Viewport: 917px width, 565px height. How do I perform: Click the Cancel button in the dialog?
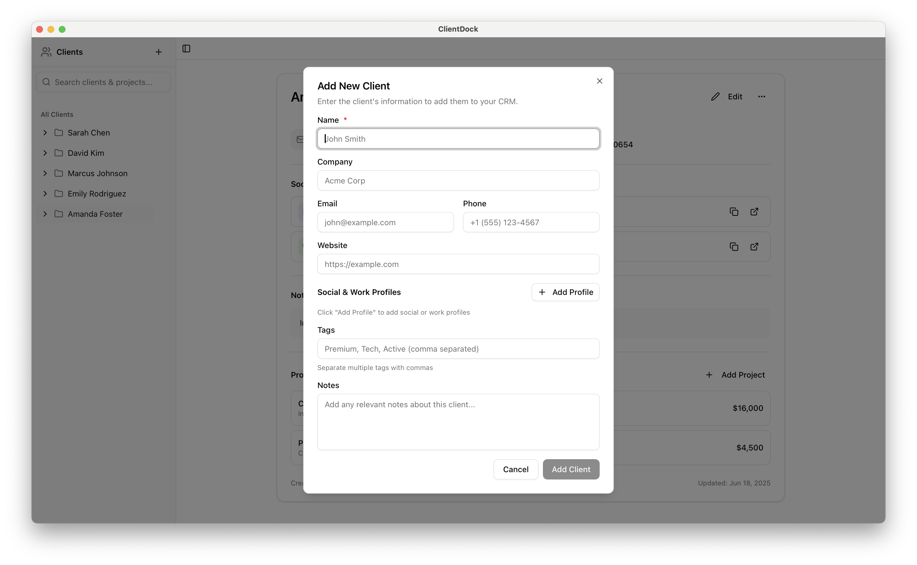point(515,469)
